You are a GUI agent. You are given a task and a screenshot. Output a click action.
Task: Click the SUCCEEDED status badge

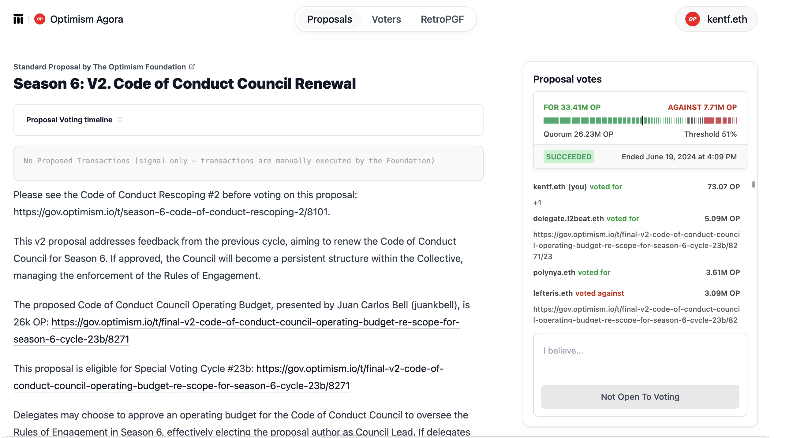click(x=568, y=157)
